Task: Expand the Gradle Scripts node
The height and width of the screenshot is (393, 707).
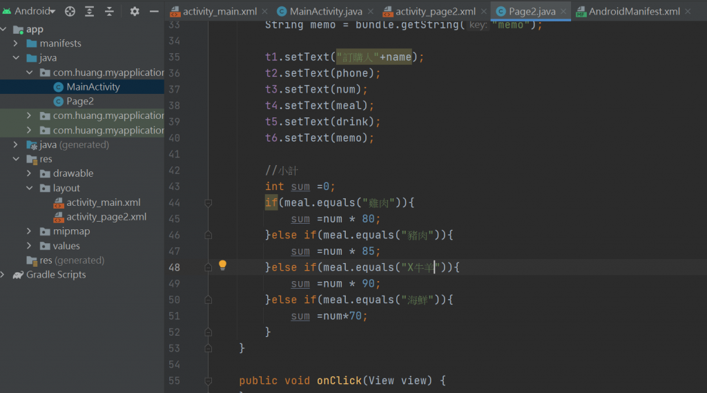Action: click(x=3, y=274)
